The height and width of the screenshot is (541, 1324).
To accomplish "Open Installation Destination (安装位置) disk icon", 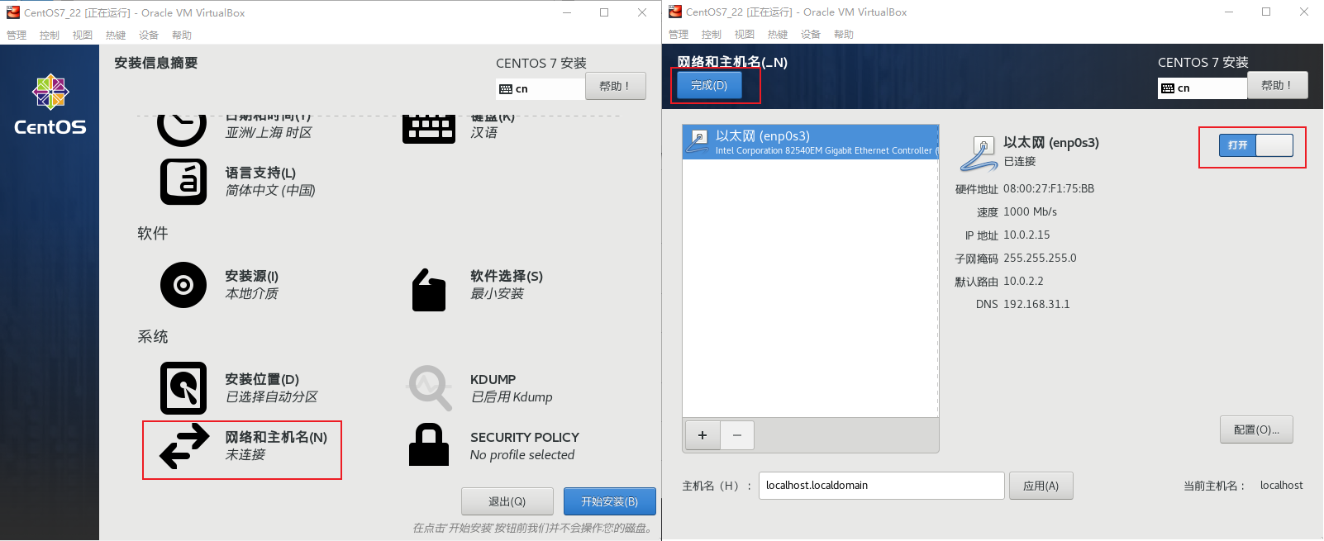I will tap(183, 388).
